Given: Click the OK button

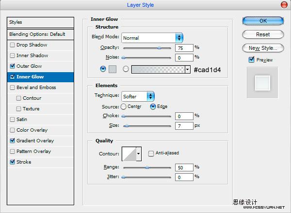Looking at the screenshot, I should (263, 21).
